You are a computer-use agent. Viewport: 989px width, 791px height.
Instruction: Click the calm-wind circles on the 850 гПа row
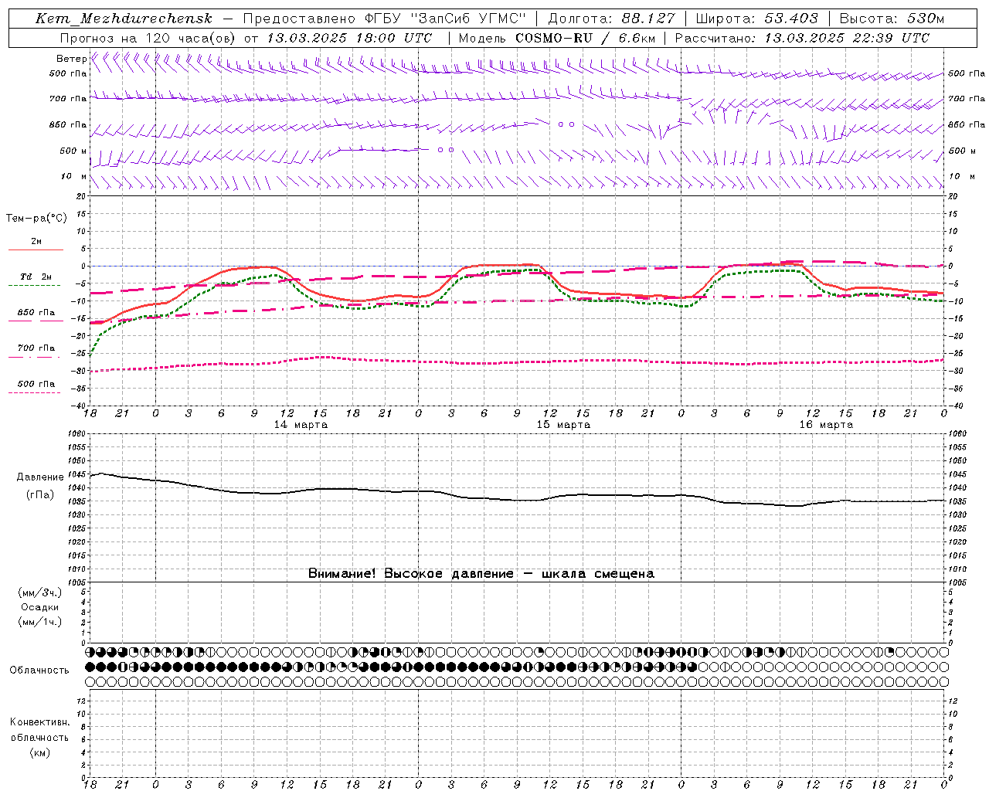(566, 124)
